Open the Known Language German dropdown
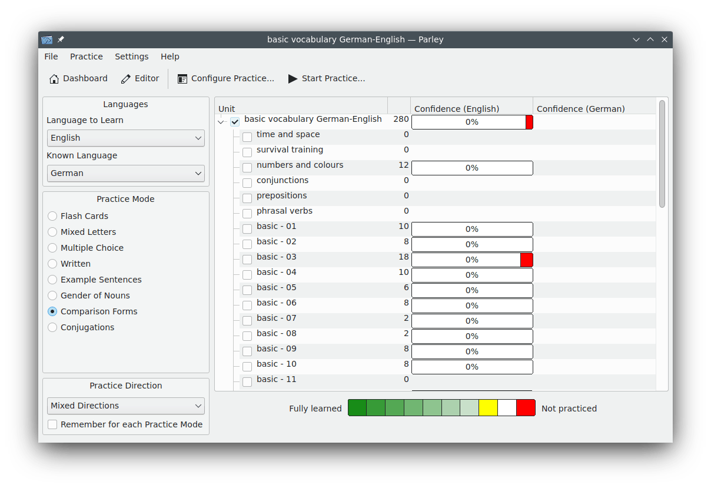Viewport: 711px width, 488px height. [125, 173]
